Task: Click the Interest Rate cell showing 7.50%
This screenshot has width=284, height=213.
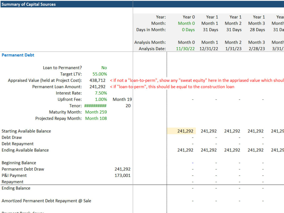Action: coord(102,93)
